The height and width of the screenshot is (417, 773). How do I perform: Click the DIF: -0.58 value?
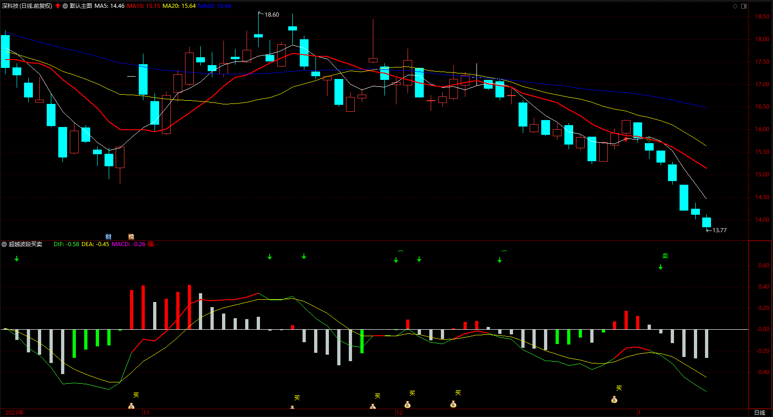point(66,244)
